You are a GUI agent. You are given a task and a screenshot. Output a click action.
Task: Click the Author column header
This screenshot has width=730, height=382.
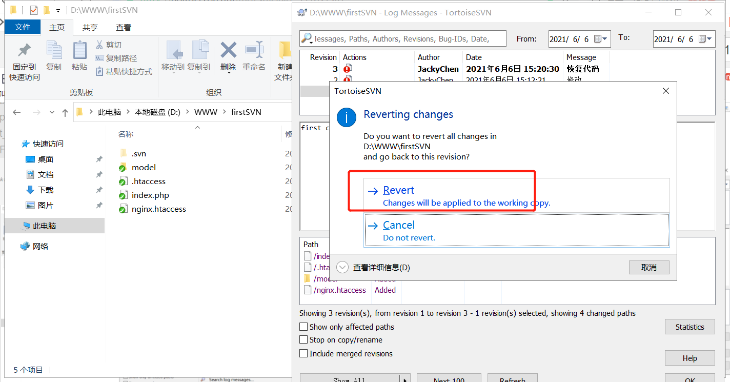coord(429,57)
